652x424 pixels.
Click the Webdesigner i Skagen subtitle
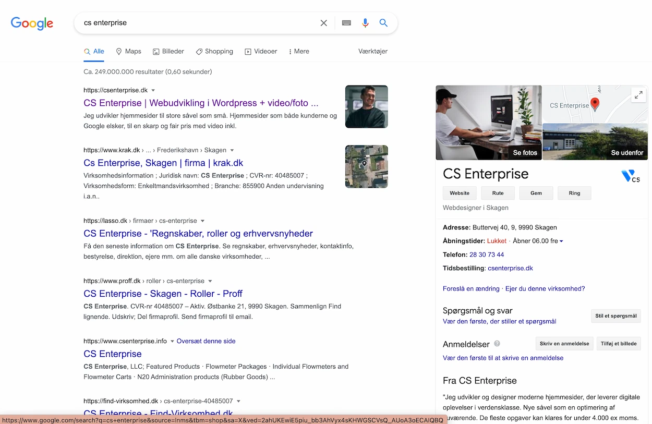(x=476, y=208)
